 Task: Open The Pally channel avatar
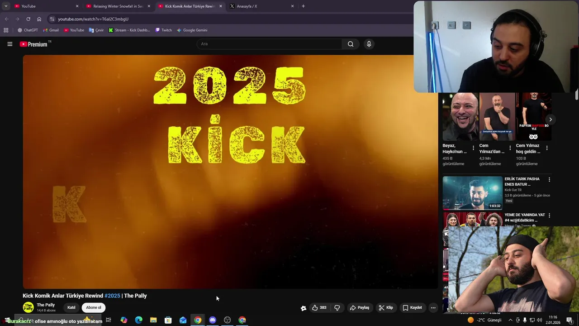click(28, 307)
